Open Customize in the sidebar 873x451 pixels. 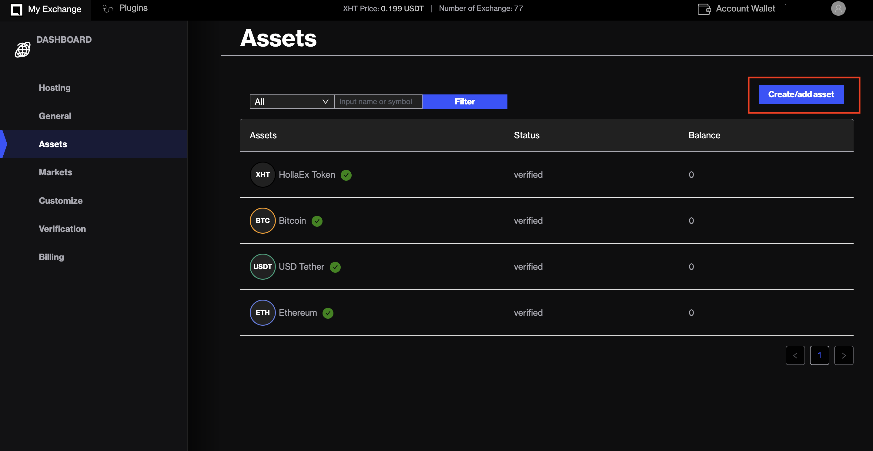(60, 201)
